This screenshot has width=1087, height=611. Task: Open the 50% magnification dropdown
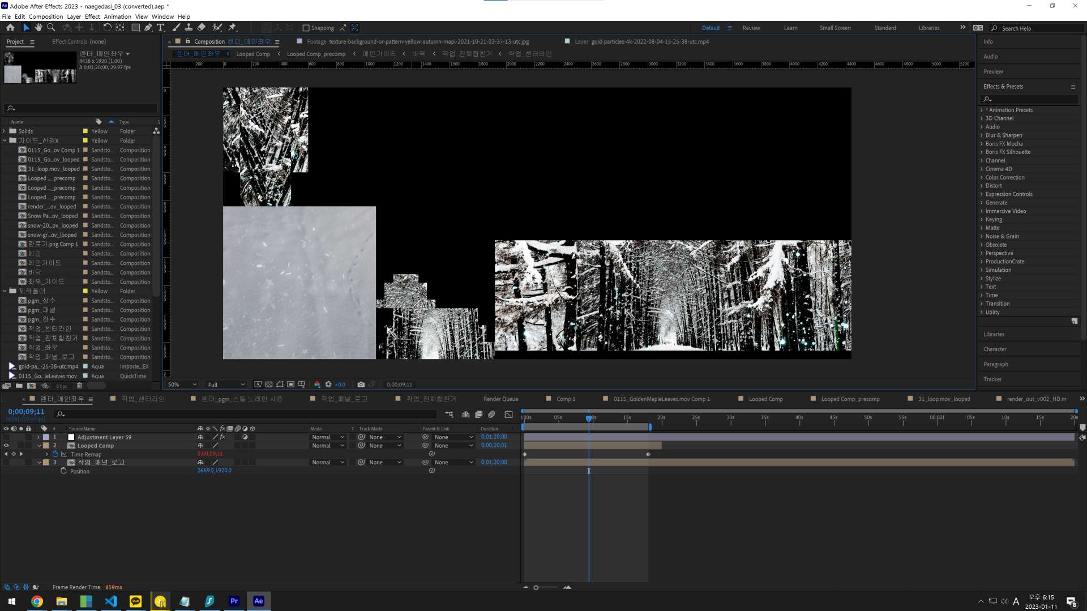182,384
